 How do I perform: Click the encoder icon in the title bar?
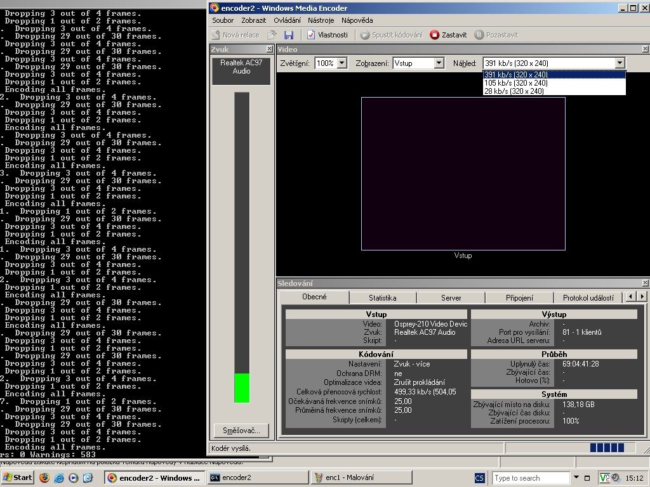(x=215, y=8)
